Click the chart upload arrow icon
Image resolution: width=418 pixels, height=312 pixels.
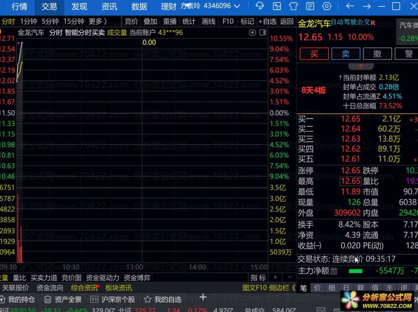pos(252,33)
